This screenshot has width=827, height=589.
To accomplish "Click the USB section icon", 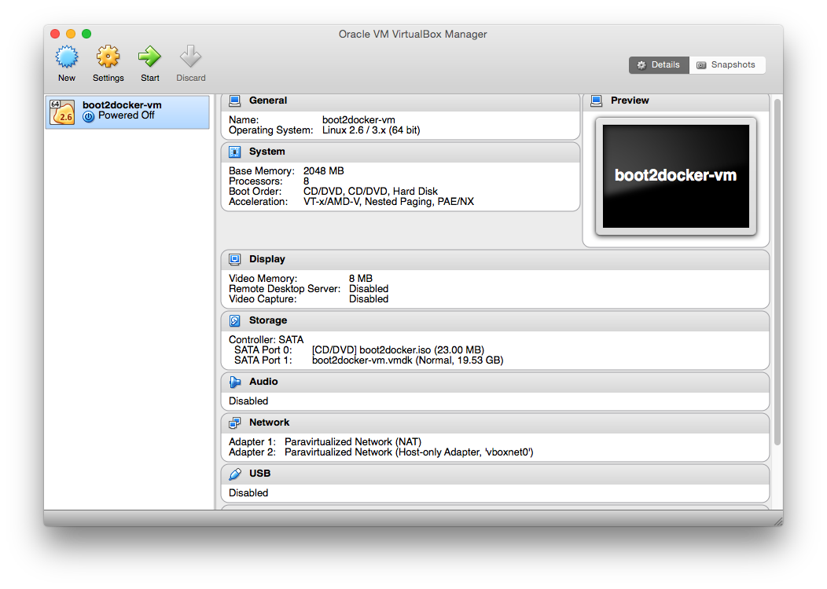I will tap(234, 474).
